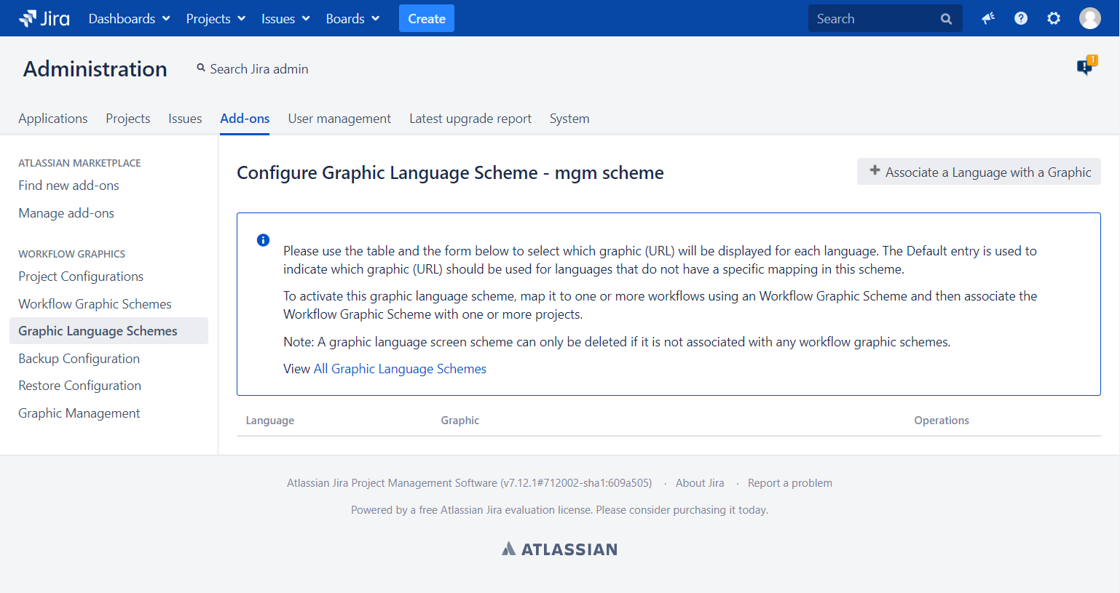Switch to the User management tab
1120x593 pixels.
point(339,119)
